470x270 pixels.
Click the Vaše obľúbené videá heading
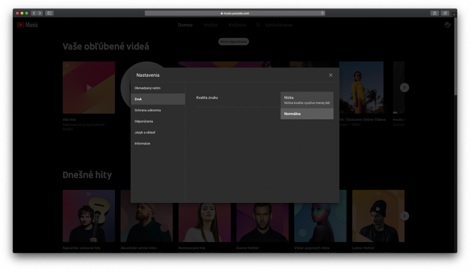pos(106,47)
